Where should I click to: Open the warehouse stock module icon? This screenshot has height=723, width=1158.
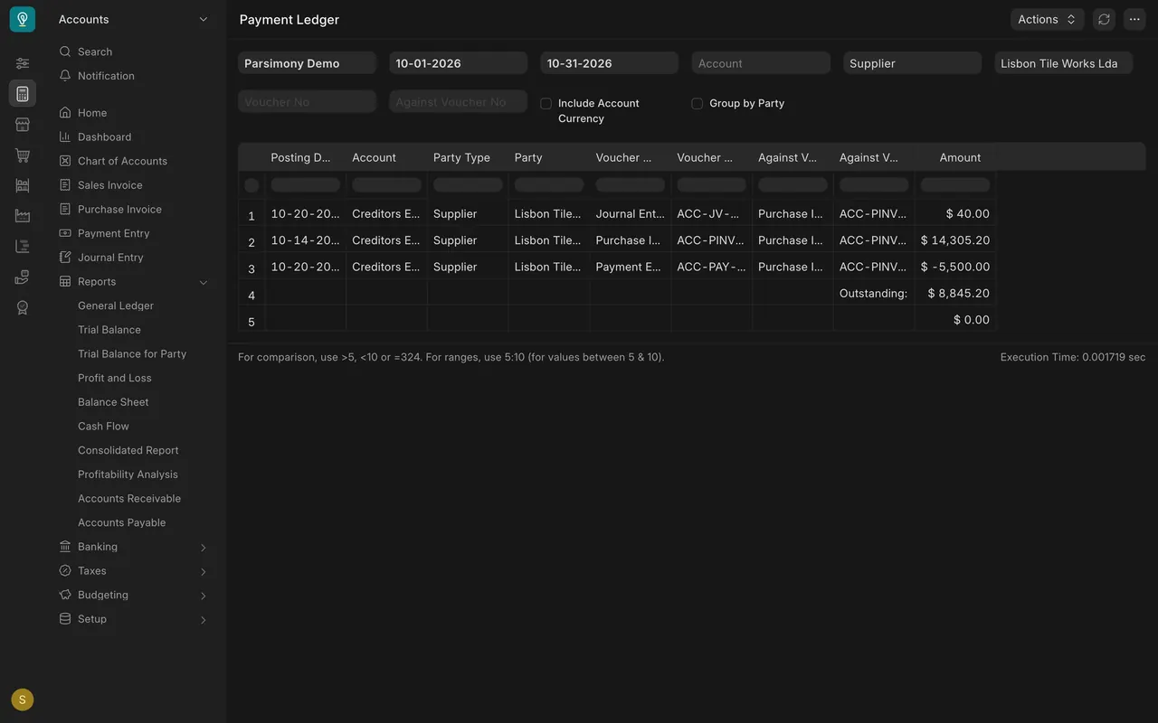(23, 185)
